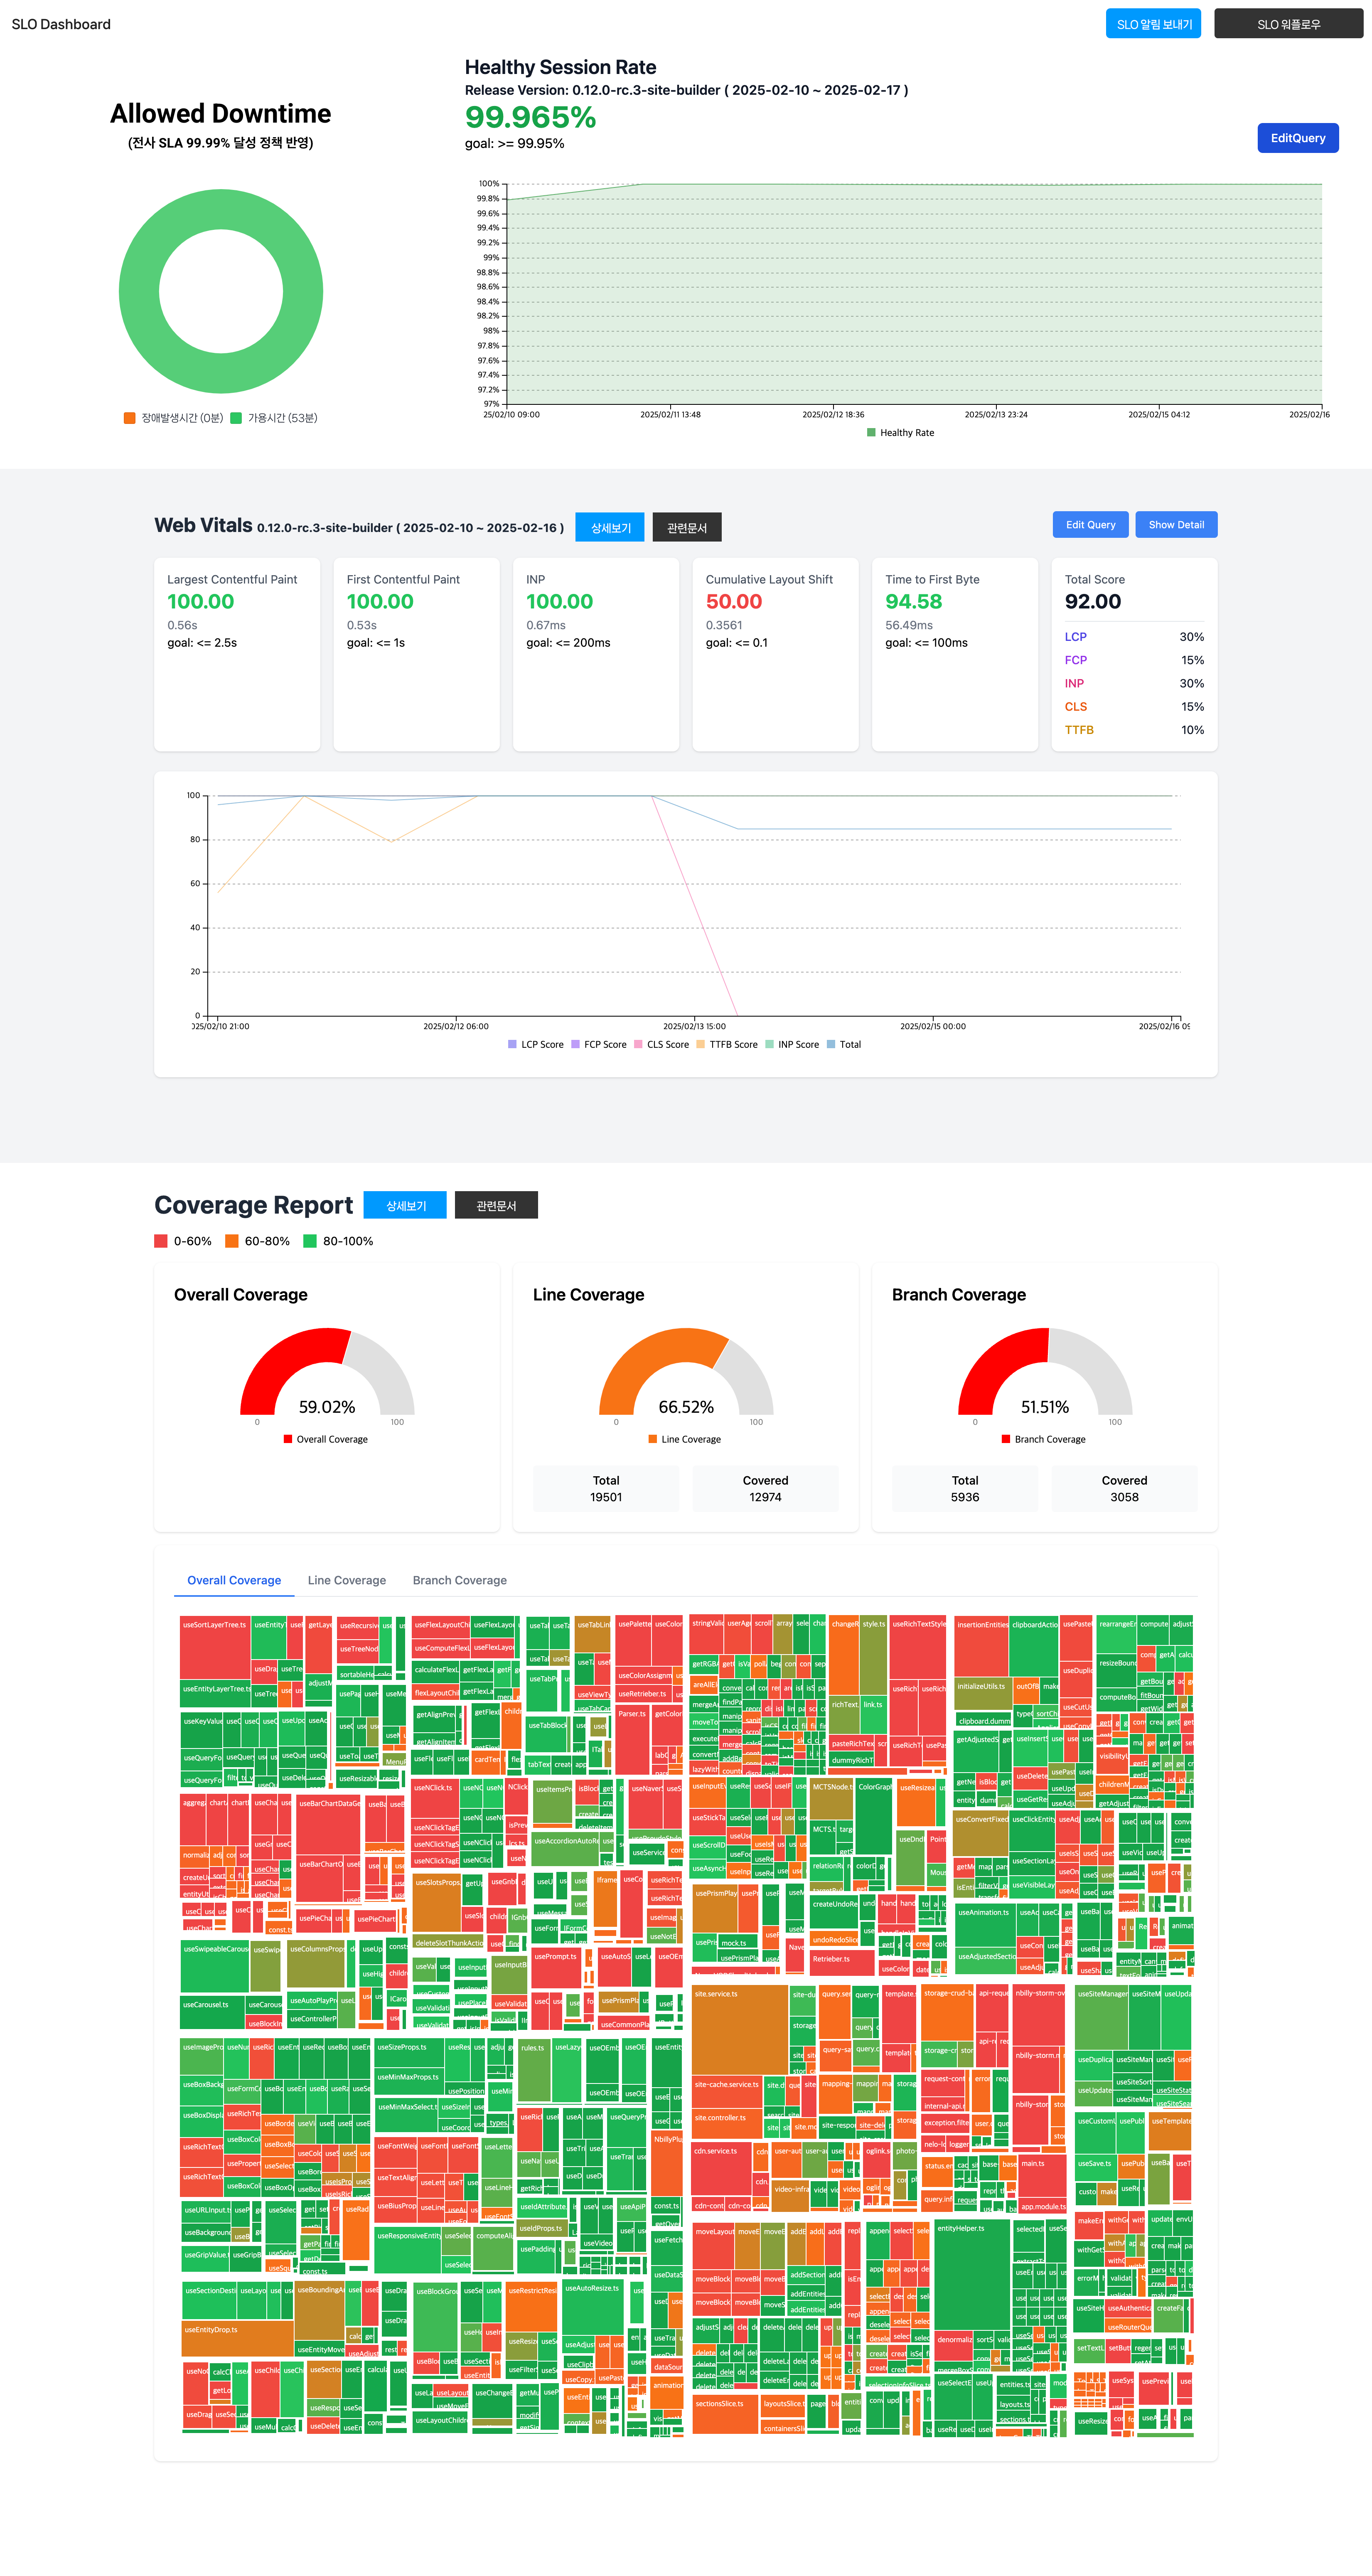Click the Overall Coverage 59.02% gauge

click(327, 1371)
